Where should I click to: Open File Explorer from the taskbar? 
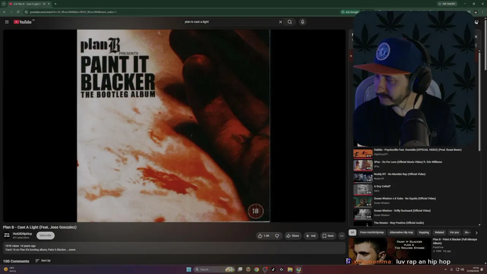pyautogui.click(x=290, y=269)
